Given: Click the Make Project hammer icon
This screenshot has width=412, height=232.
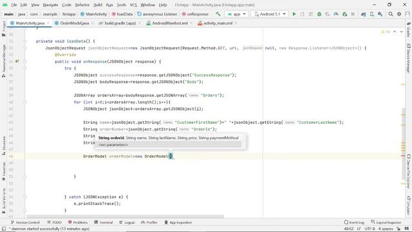Looking at the screenshot, I should tap(218, 14).
